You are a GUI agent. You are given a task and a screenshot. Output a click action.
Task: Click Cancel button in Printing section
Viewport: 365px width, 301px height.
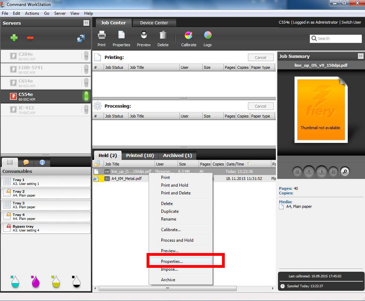tap(260, 58)
